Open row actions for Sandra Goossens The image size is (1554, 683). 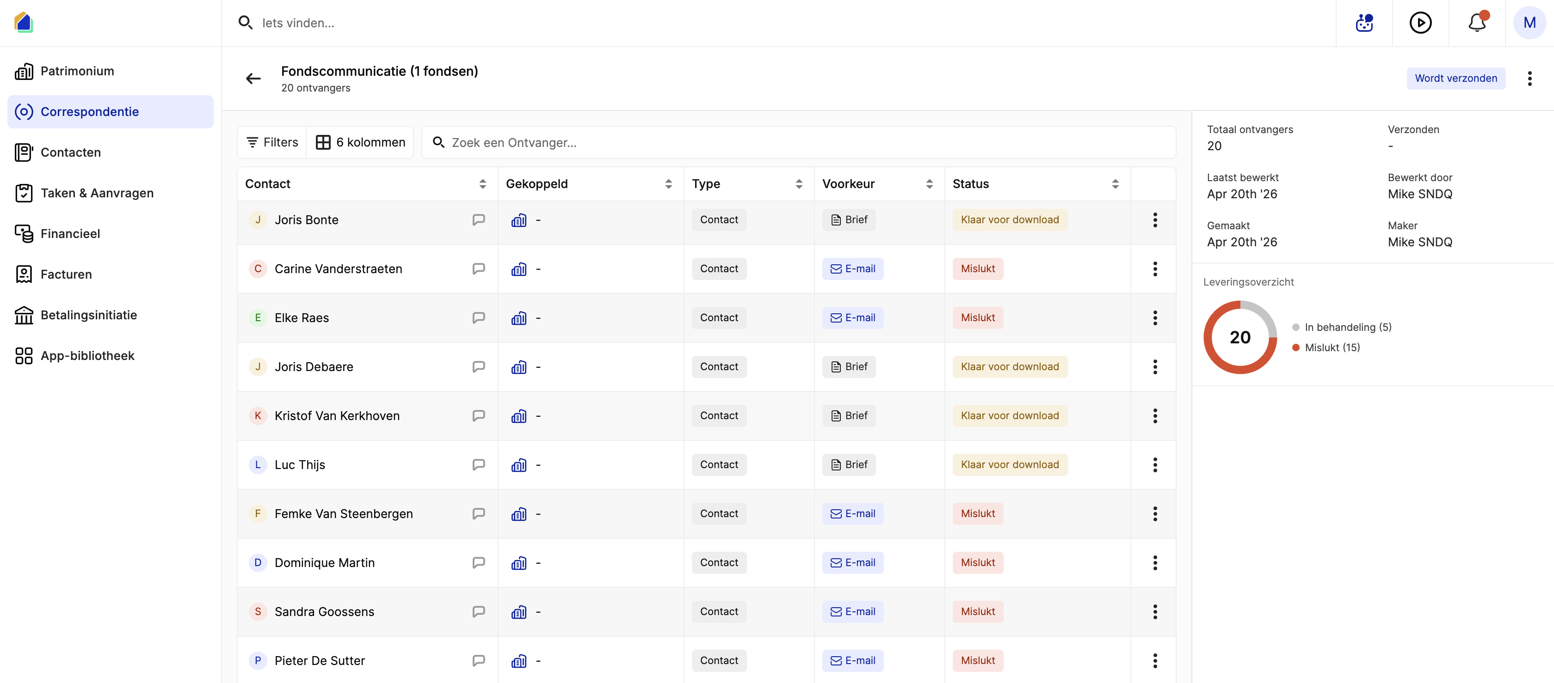(1155, 612)
